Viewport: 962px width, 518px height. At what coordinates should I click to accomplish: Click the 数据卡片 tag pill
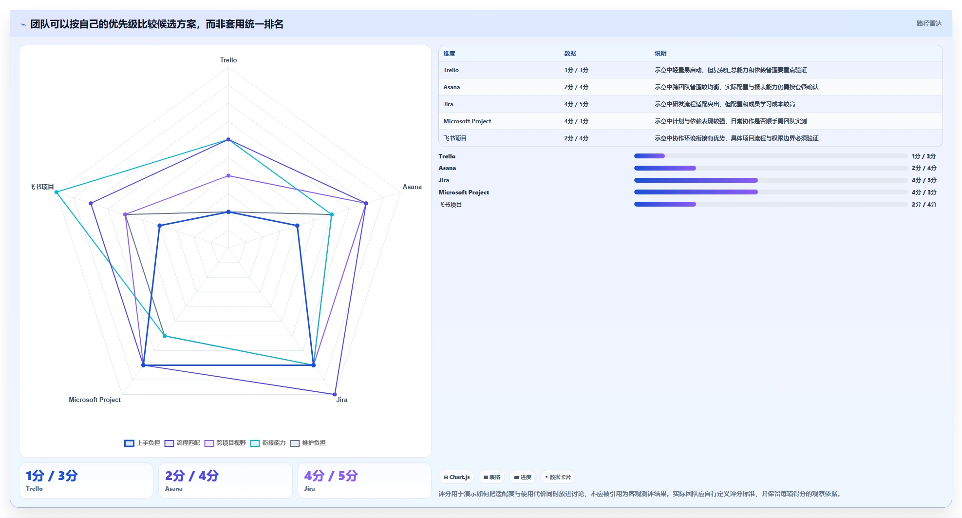click(558, 477)
